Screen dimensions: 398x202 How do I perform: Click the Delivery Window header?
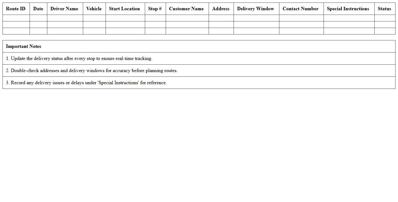click(255, 9)
